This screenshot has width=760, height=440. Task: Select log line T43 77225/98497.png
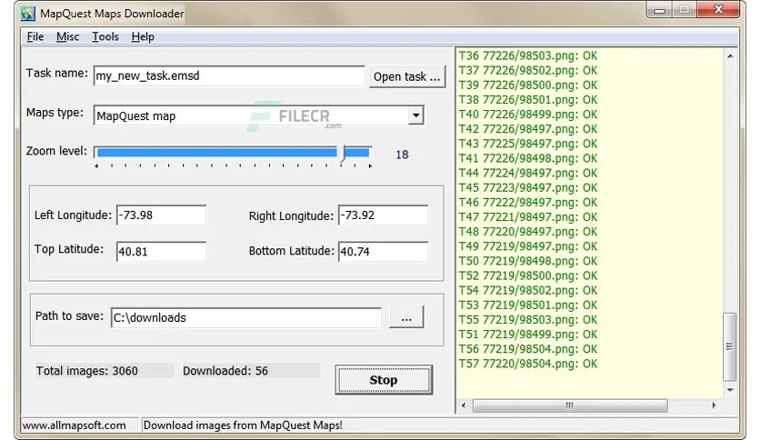[x=528, y=144]
